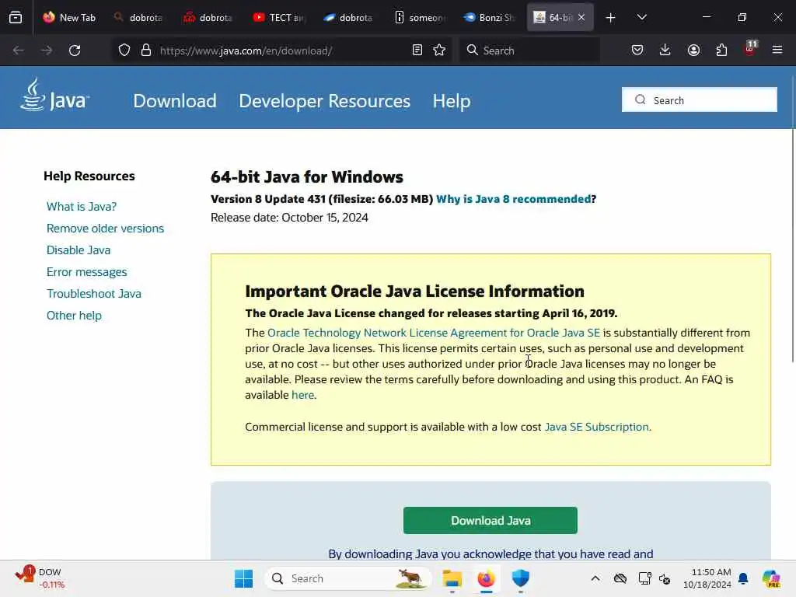This screenshot has width=796, height=597.
Task: Open File Explorer from taskbar
Action: [x=452, y=578]
